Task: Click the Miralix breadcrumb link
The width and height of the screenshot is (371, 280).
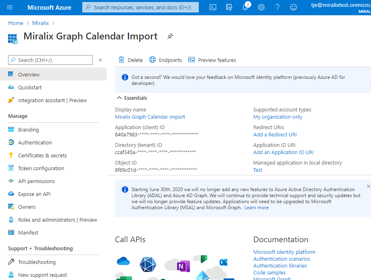Action: click(40, 23)
